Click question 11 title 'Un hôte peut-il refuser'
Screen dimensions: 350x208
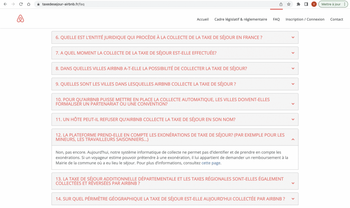tap(145, 119)
